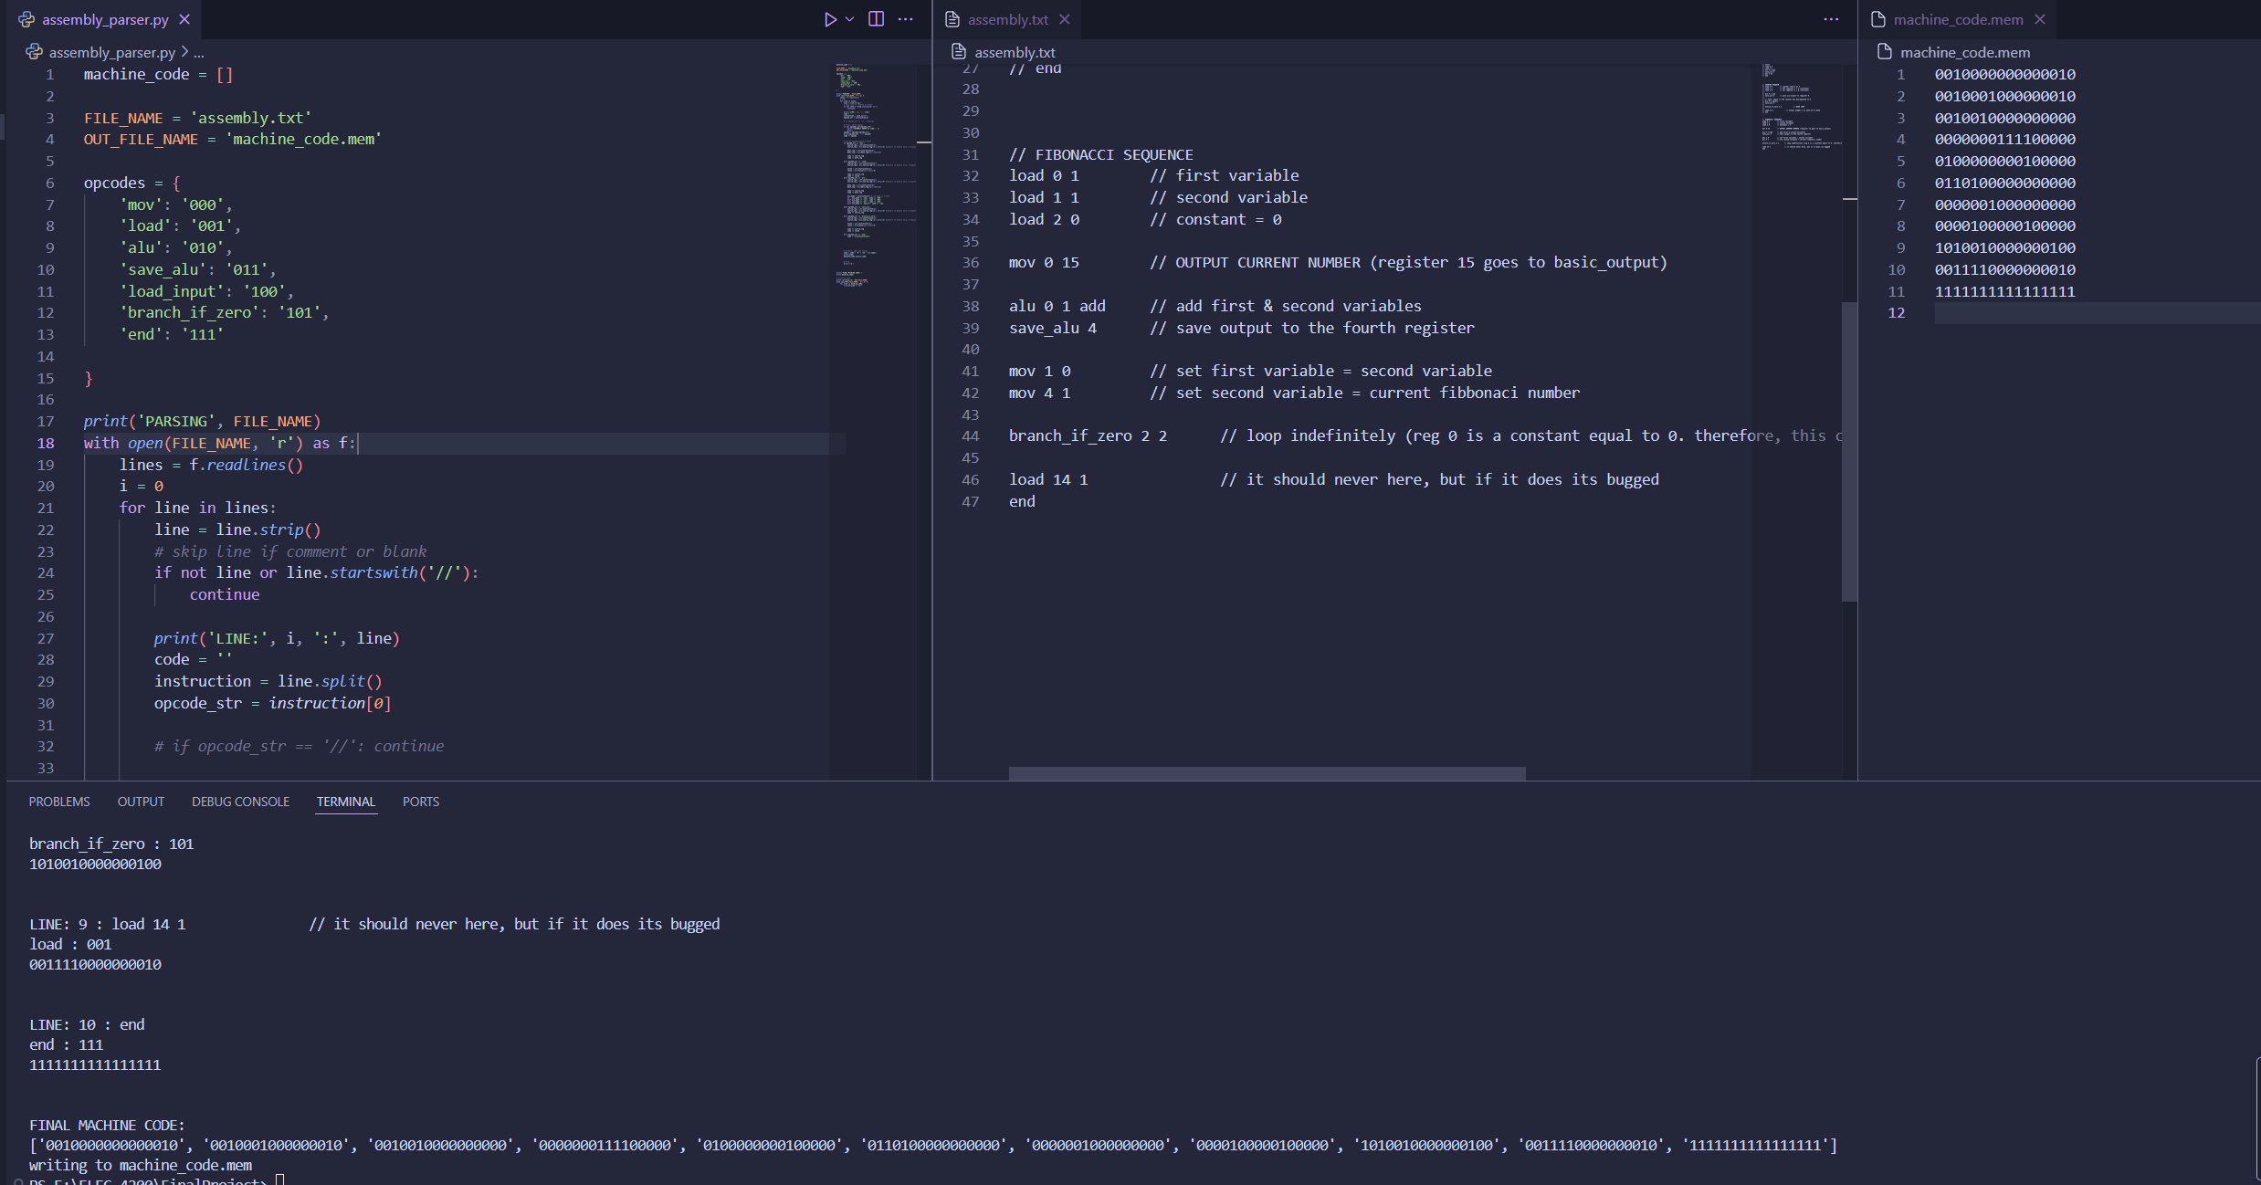Click the assembly.txt breadcrumb item
The height and width of the screenshot is (1185, 2261).
coord(1015,53)
